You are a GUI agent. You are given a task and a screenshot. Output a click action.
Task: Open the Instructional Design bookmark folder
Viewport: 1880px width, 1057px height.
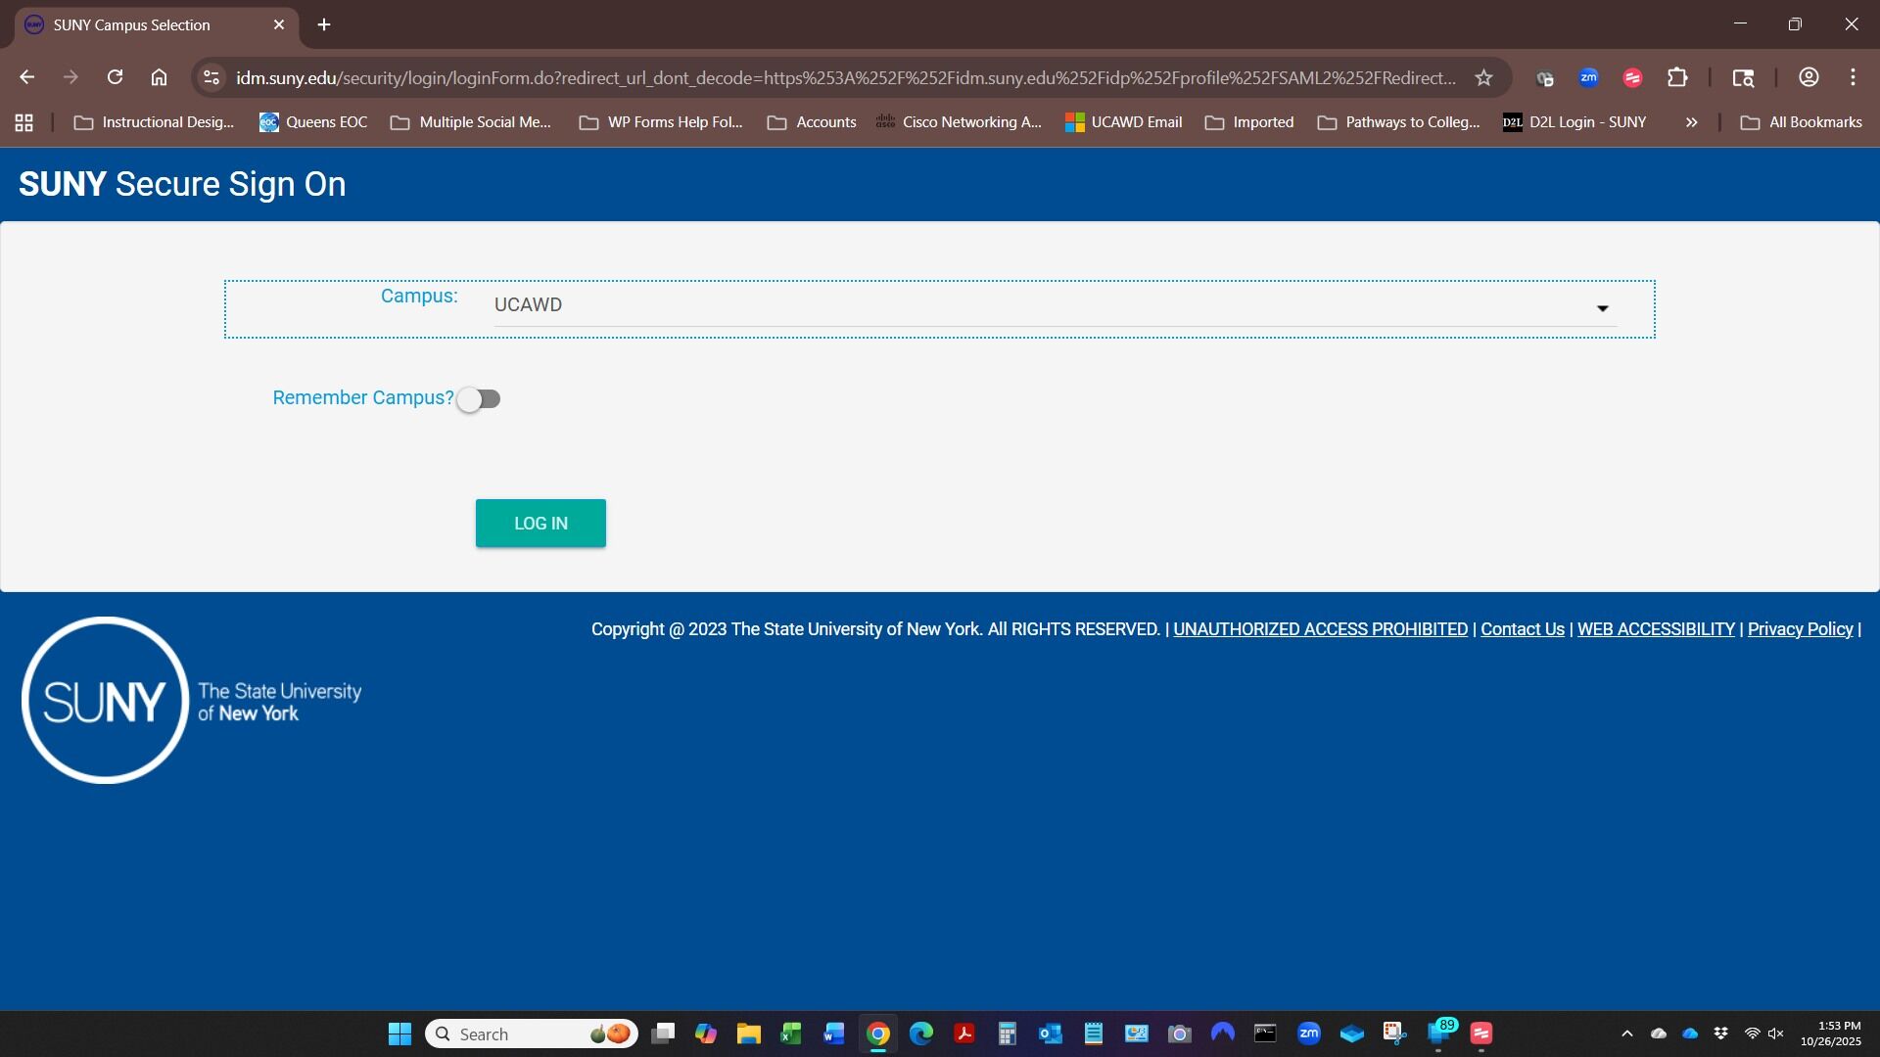pos(154,122)
